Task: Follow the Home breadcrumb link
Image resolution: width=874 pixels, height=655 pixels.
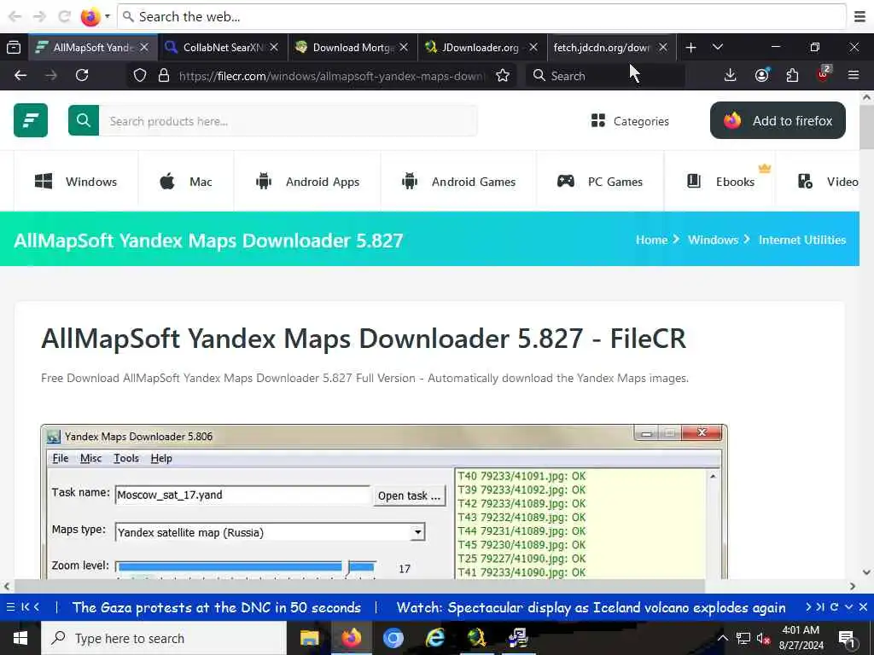Action: (651, 240)
